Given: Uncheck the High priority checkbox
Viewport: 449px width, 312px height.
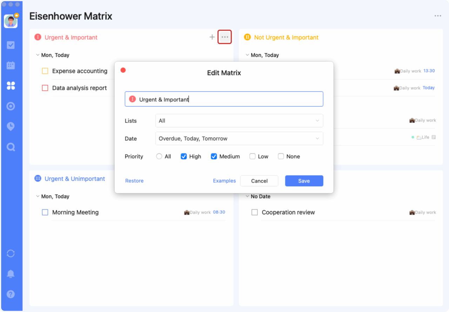Looking at the screenshot, I should [x=183, y=157].
